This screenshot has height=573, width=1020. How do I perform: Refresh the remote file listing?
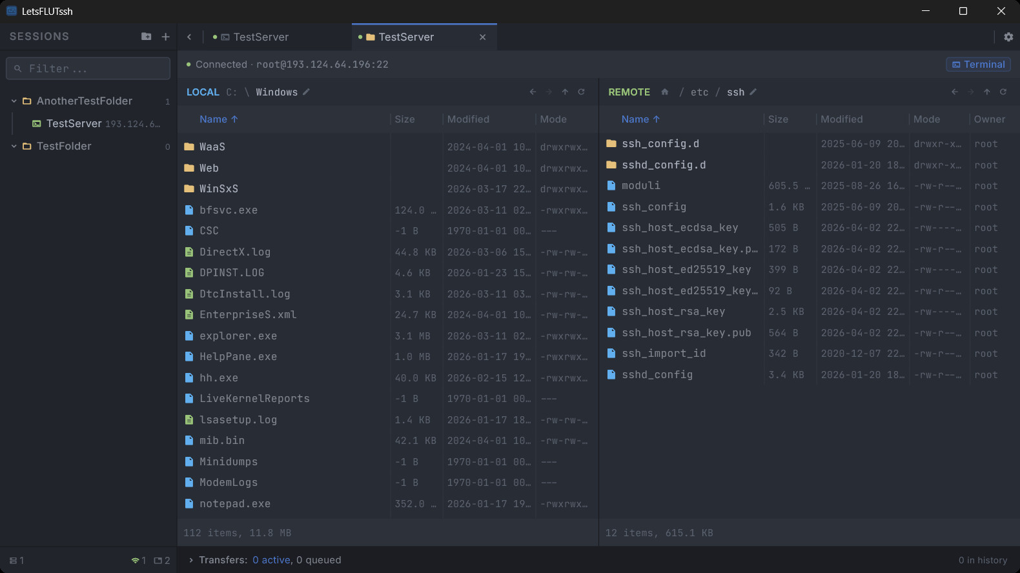click(x=1003, y=92)
